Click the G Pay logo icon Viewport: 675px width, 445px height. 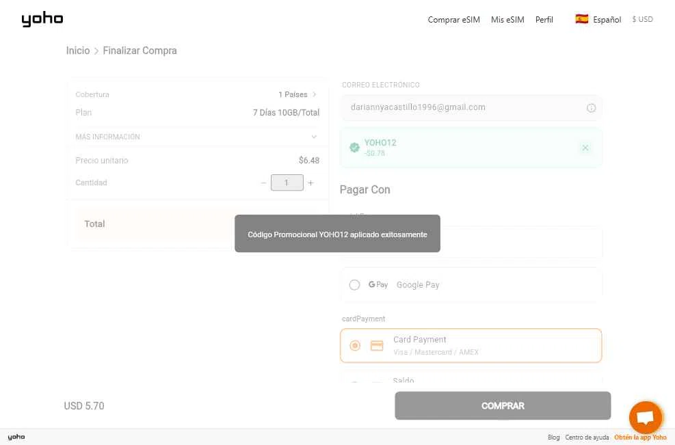pos(378,284)
